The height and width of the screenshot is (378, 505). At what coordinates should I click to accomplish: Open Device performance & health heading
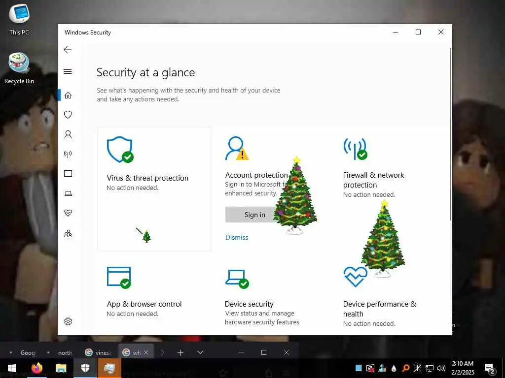[x=380, y=309]
